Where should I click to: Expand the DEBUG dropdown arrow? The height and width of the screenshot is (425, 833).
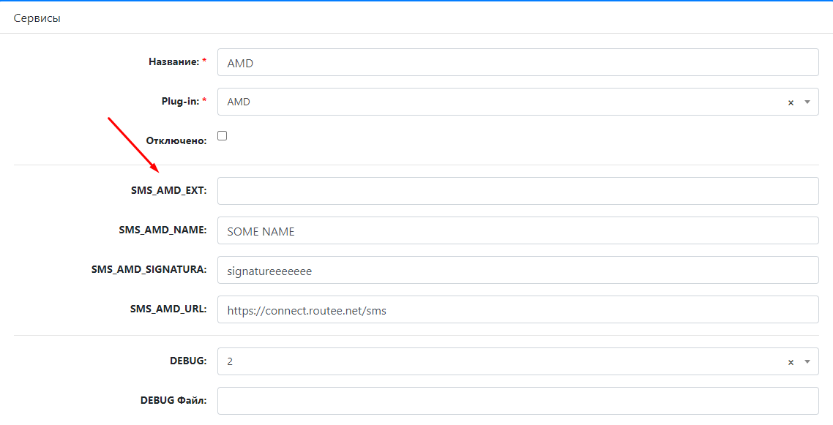(807, 362)
